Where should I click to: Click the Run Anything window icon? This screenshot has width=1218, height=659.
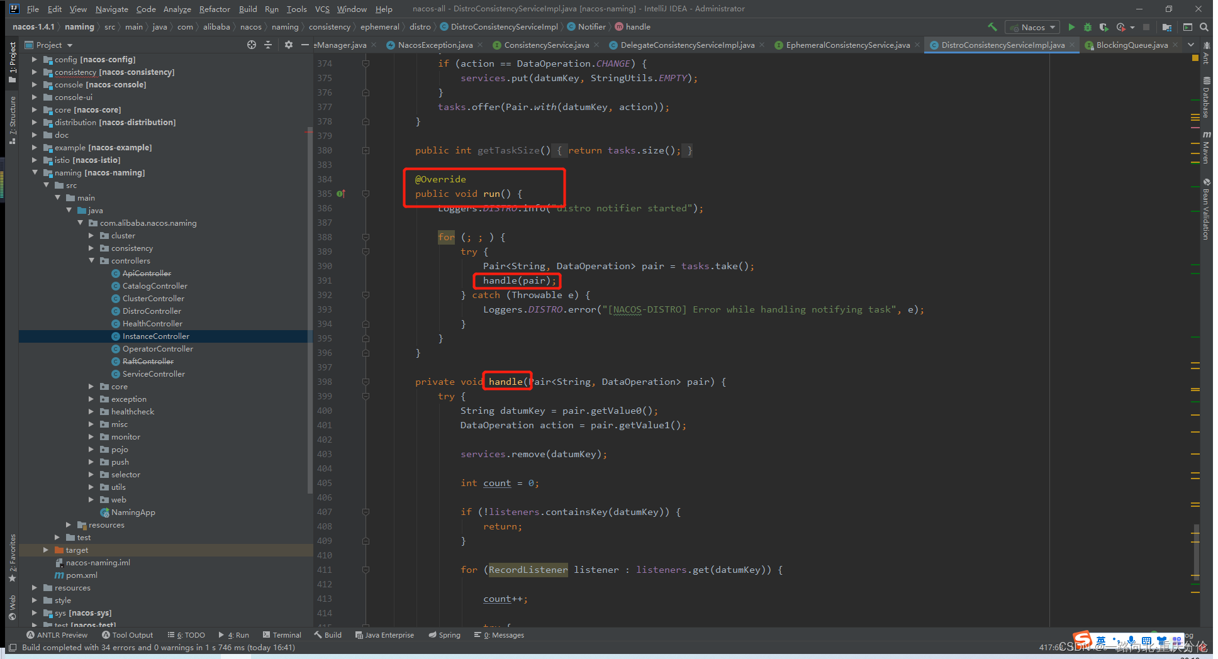click(x=1188, y=27)
